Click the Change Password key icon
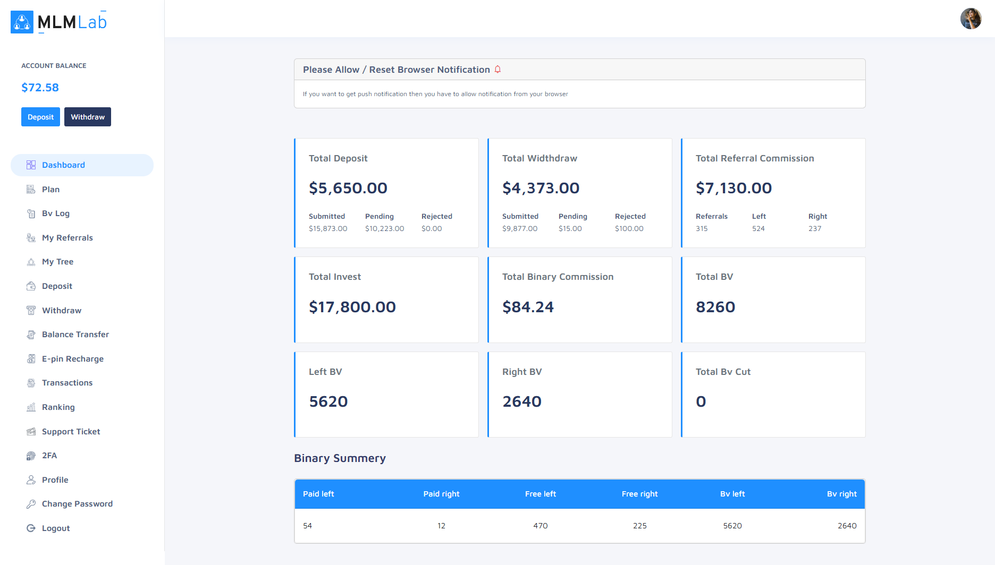995x565 pixels. [x=31, y=504]
